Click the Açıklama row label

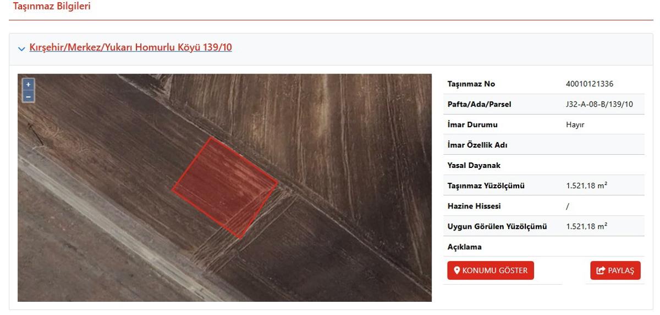tap(465, 247)
